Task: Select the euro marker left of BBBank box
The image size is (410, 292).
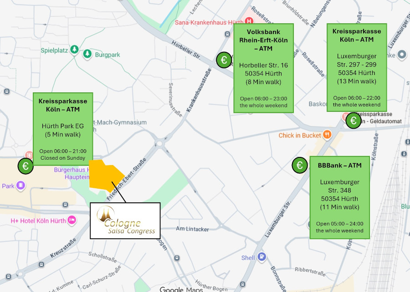Action: (x=300, y=165)
